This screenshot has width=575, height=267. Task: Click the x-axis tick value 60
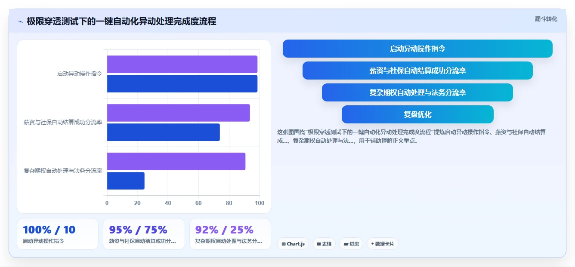tap(198, 203)
